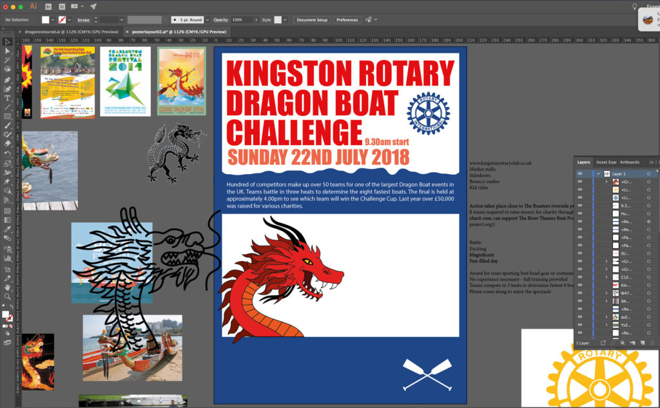Click the Collect For Export icon
Screen dimensions: 660x408
tap(603, 343)
